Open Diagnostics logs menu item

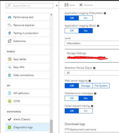tap(28, 127)
